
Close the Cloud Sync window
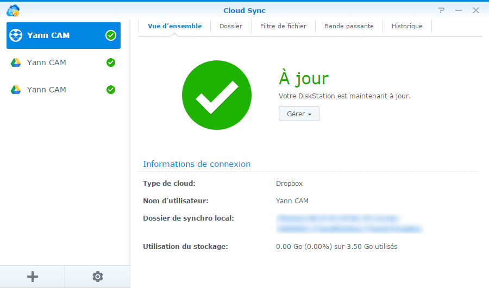(475, 10)
